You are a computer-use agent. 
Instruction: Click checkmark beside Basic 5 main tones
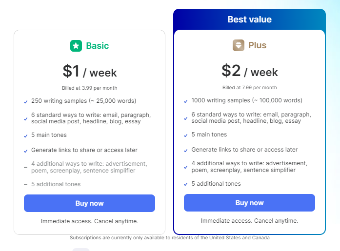[25, 135]
